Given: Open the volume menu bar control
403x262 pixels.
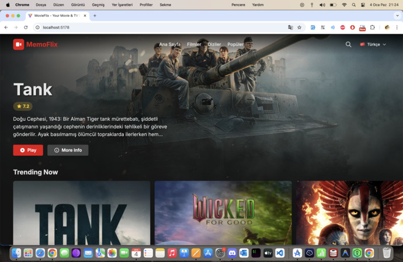Looking at the screenshot, I should pyautogui.click(x=322, y=5).
